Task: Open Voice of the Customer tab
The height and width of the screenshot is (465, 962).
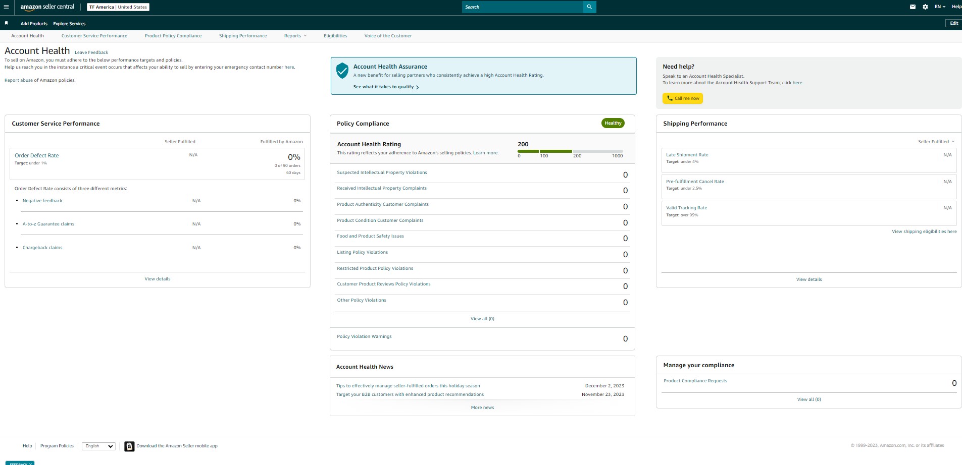Action: 388,36
